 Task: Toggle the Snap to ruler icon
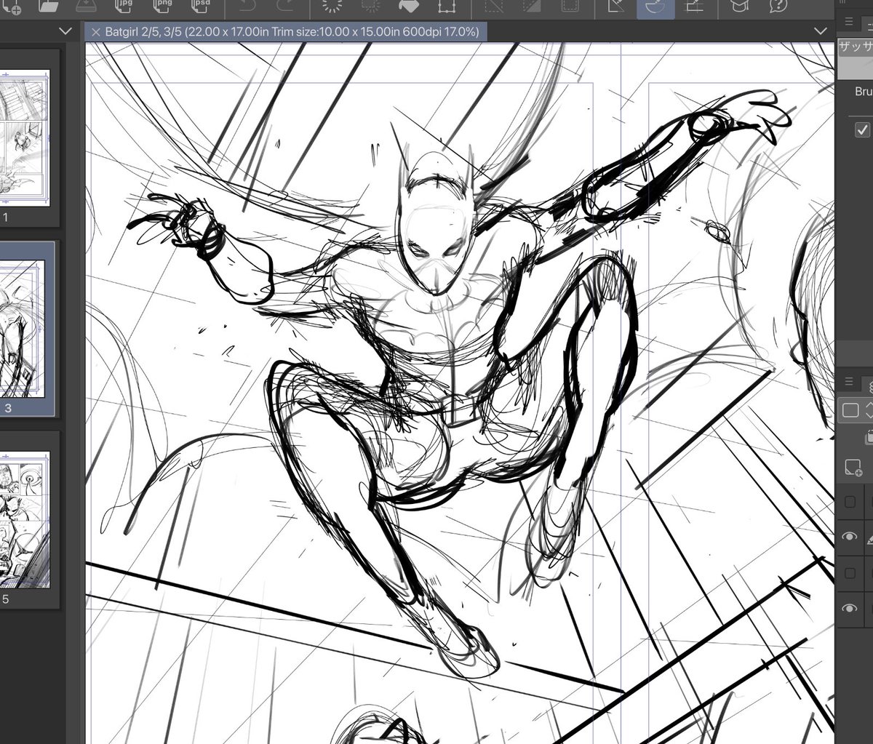pyautogui.click(x=617, y=7)
